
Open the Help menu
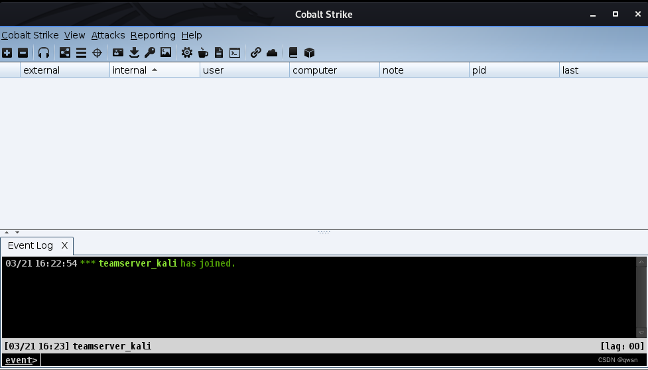(192, 36)
